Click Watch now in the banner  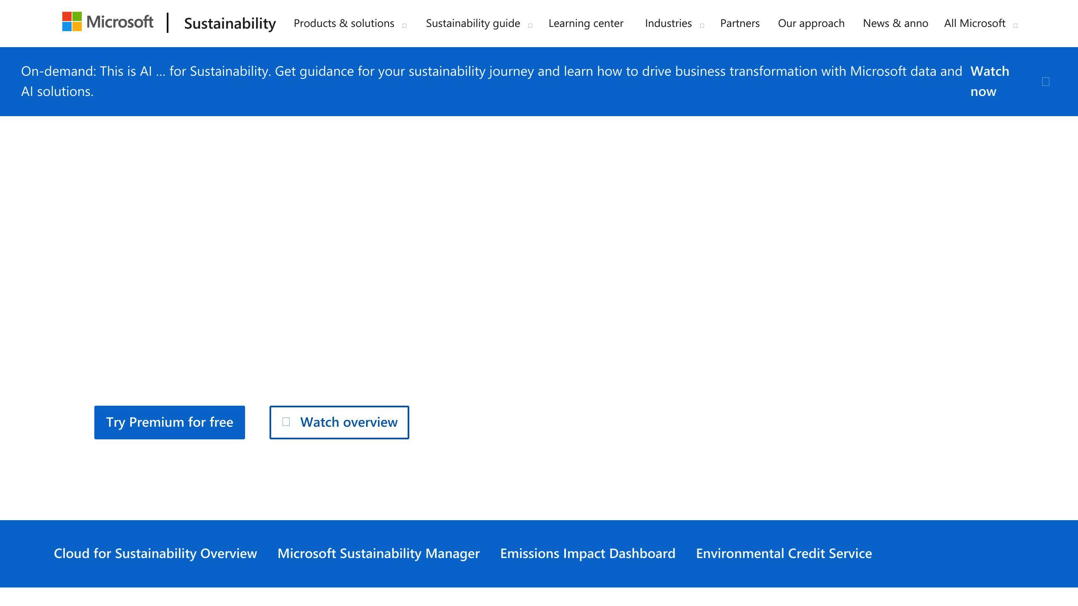[990, 81]
